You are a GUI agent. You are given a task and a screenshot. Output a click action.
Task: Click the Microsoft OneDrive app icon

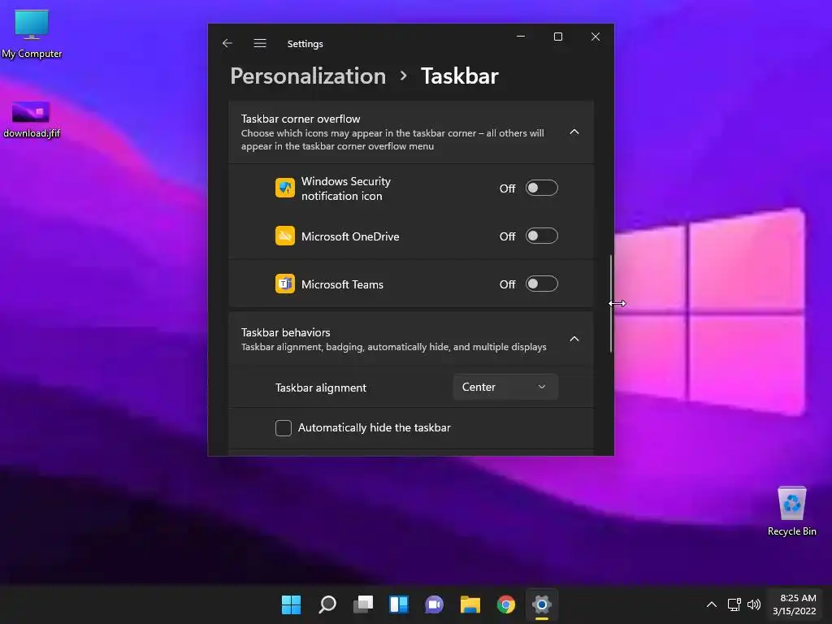point(285,236)
